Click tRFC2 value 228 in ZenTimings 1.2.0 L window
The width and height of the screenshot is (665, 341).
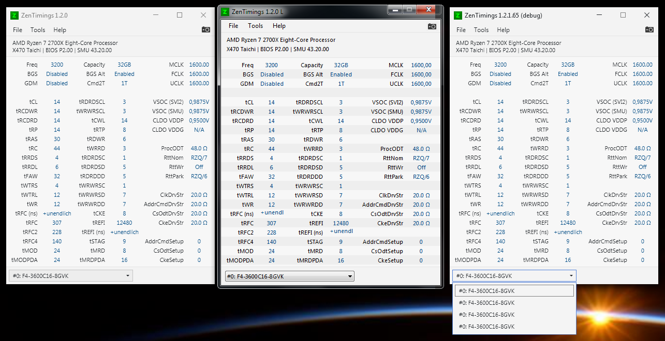(272, 233)
